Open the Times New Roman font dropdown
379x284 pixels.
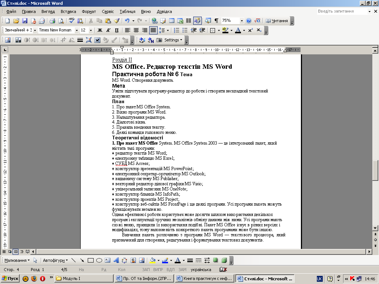(77, 30)
